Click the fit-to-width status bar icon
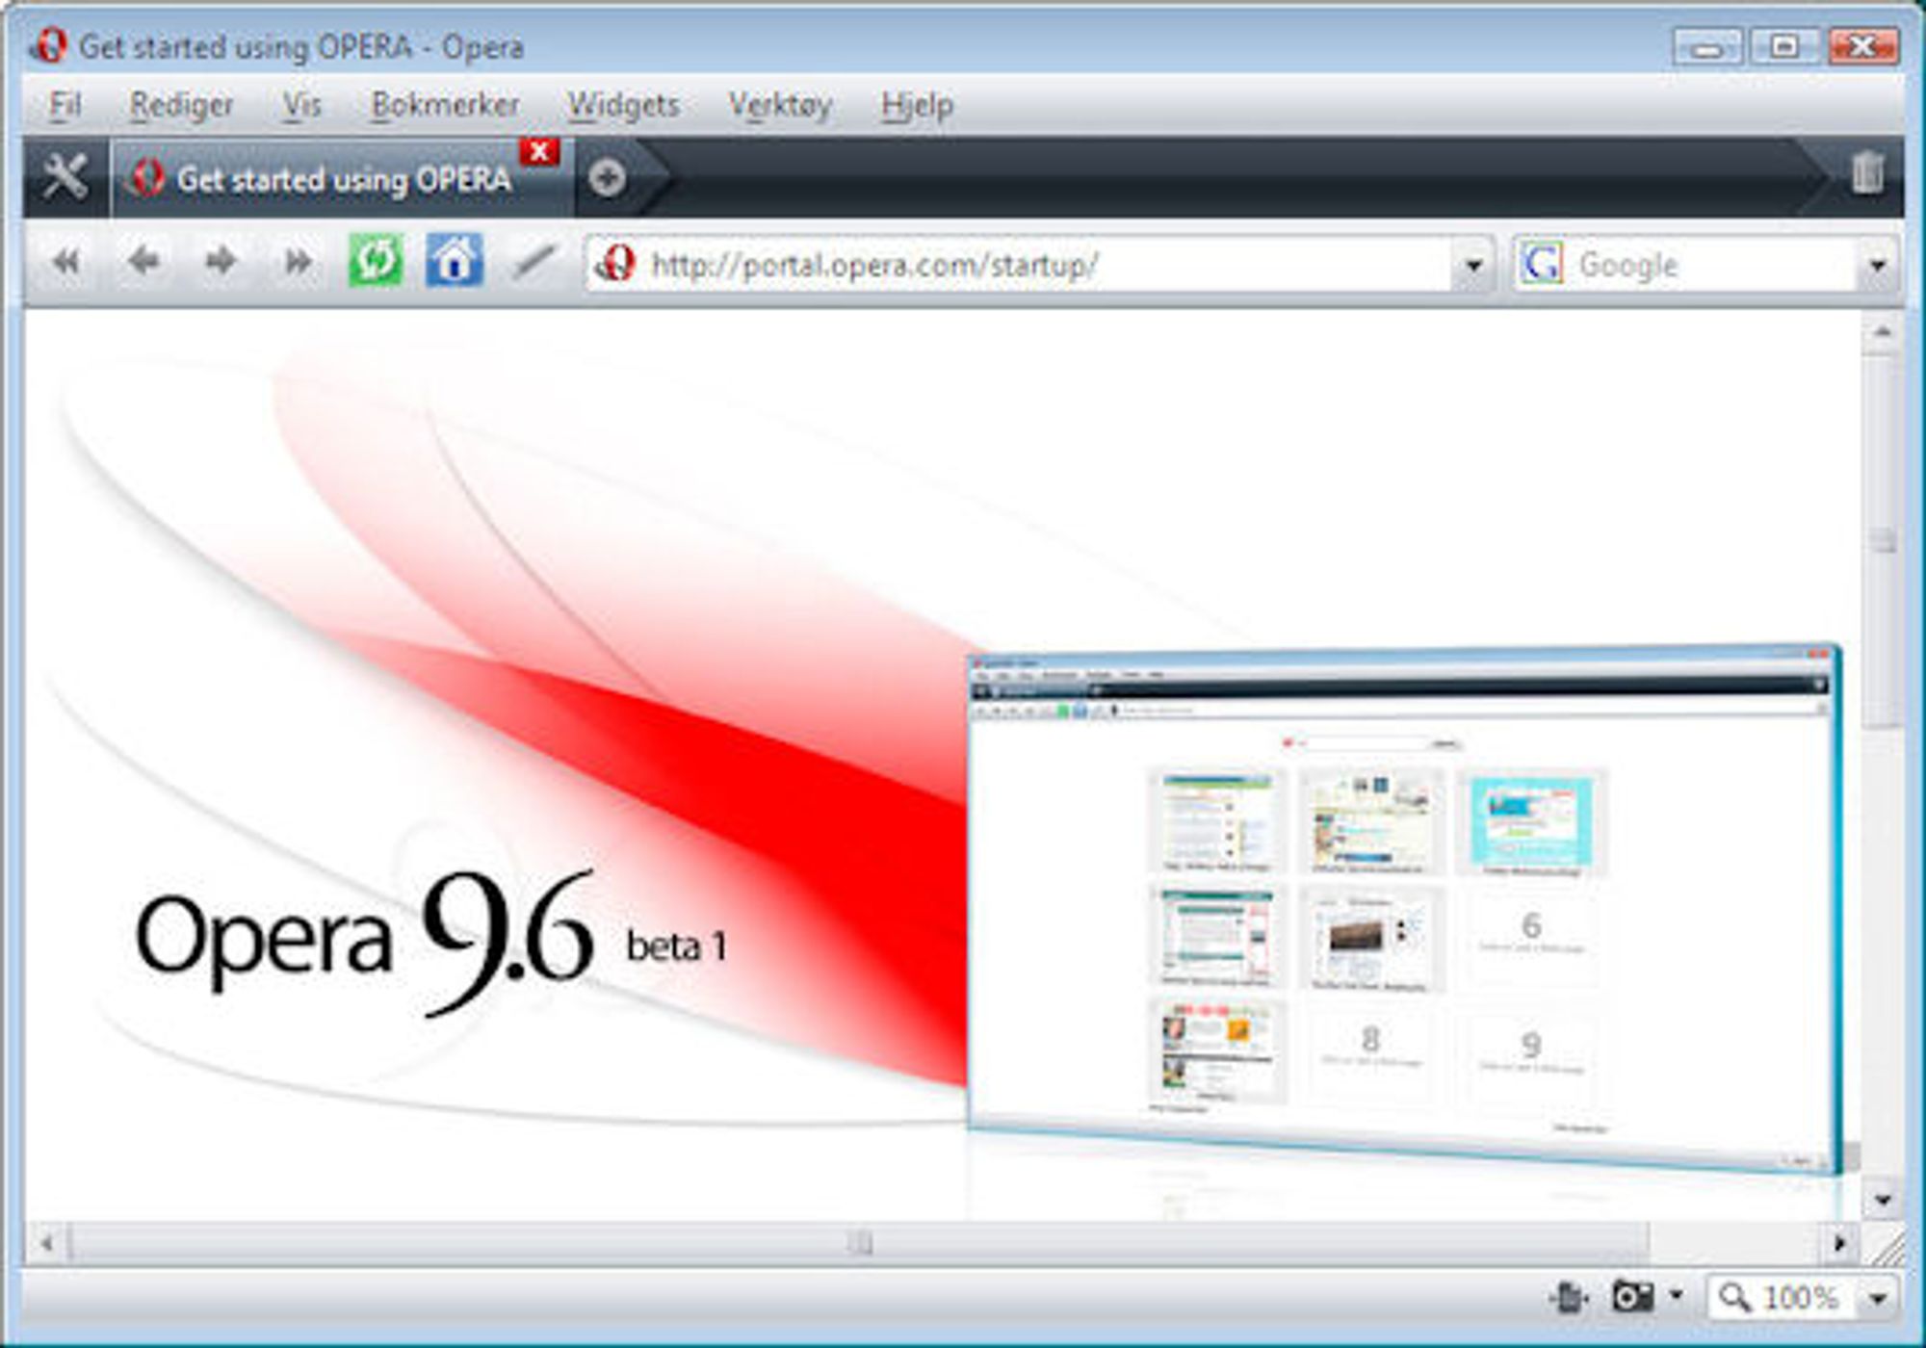The width and height of the screenshot is (1926, 1348). (1570, 1297)
